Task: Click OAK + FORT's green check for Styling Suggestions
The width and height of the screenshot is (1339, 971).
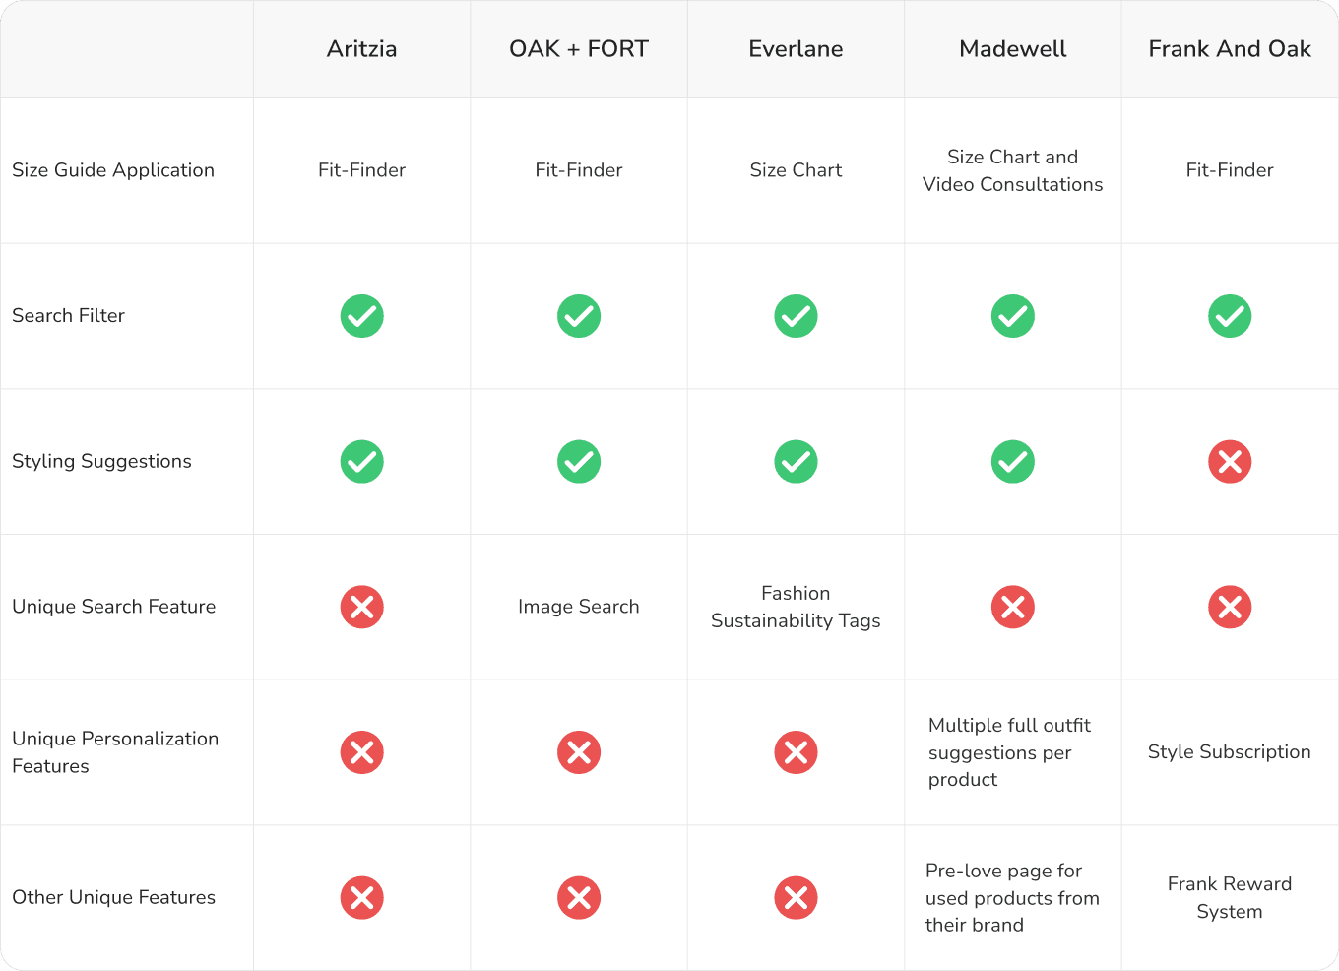Action: pyautogui.click(x=579, y=462)
